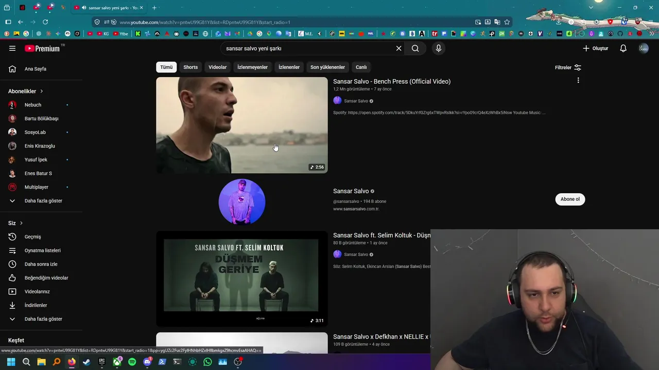
Task: Select the Videolar filter chip
Action: [217, 67]
